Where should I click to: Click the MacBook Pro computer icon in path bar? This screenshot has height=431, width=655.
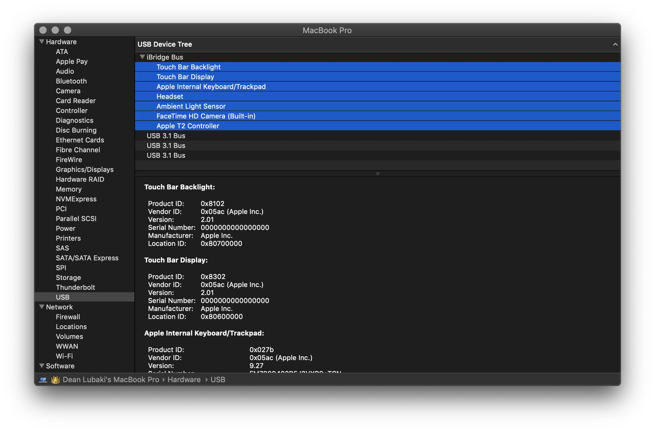(43, 380)
